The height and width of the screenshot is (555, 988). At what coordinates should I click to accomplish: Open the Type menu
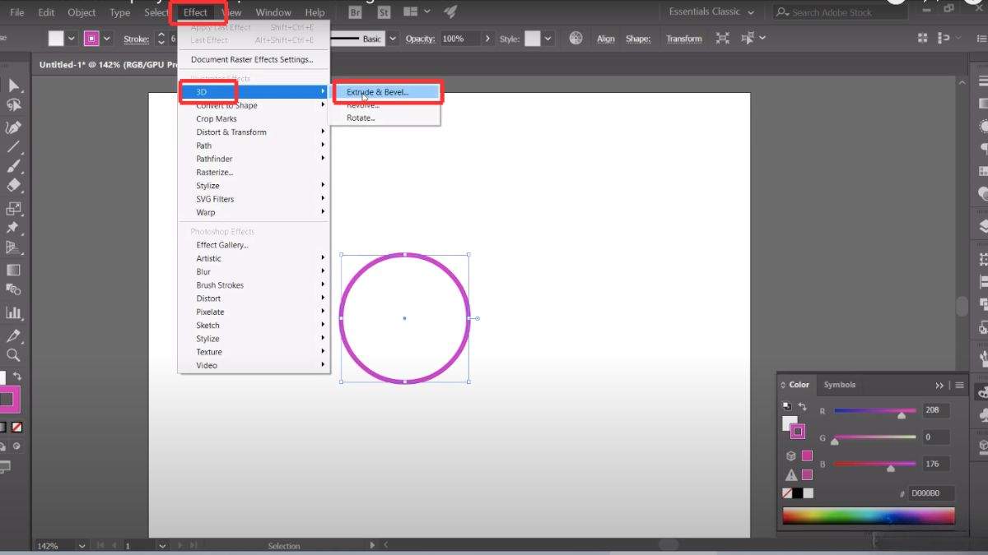[x=120, y=12]
